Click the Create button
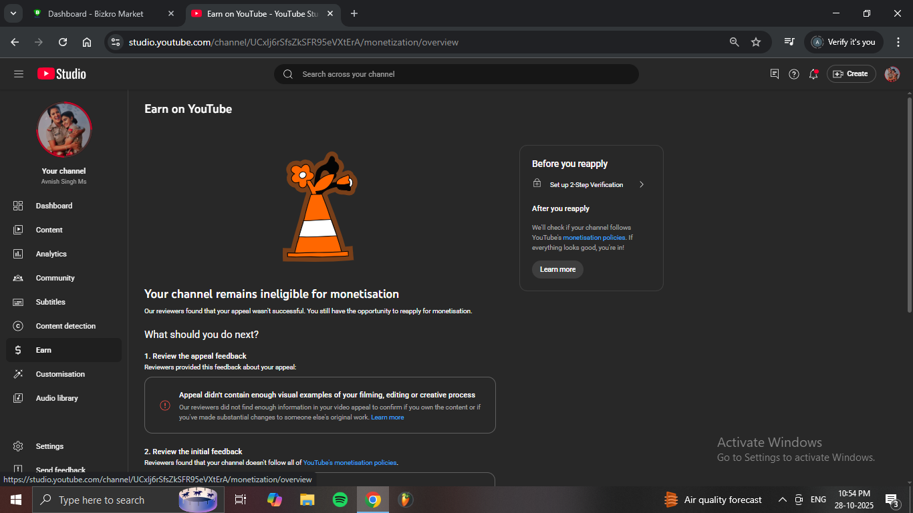This screenshot has width=913, height=513. point(851,74)
